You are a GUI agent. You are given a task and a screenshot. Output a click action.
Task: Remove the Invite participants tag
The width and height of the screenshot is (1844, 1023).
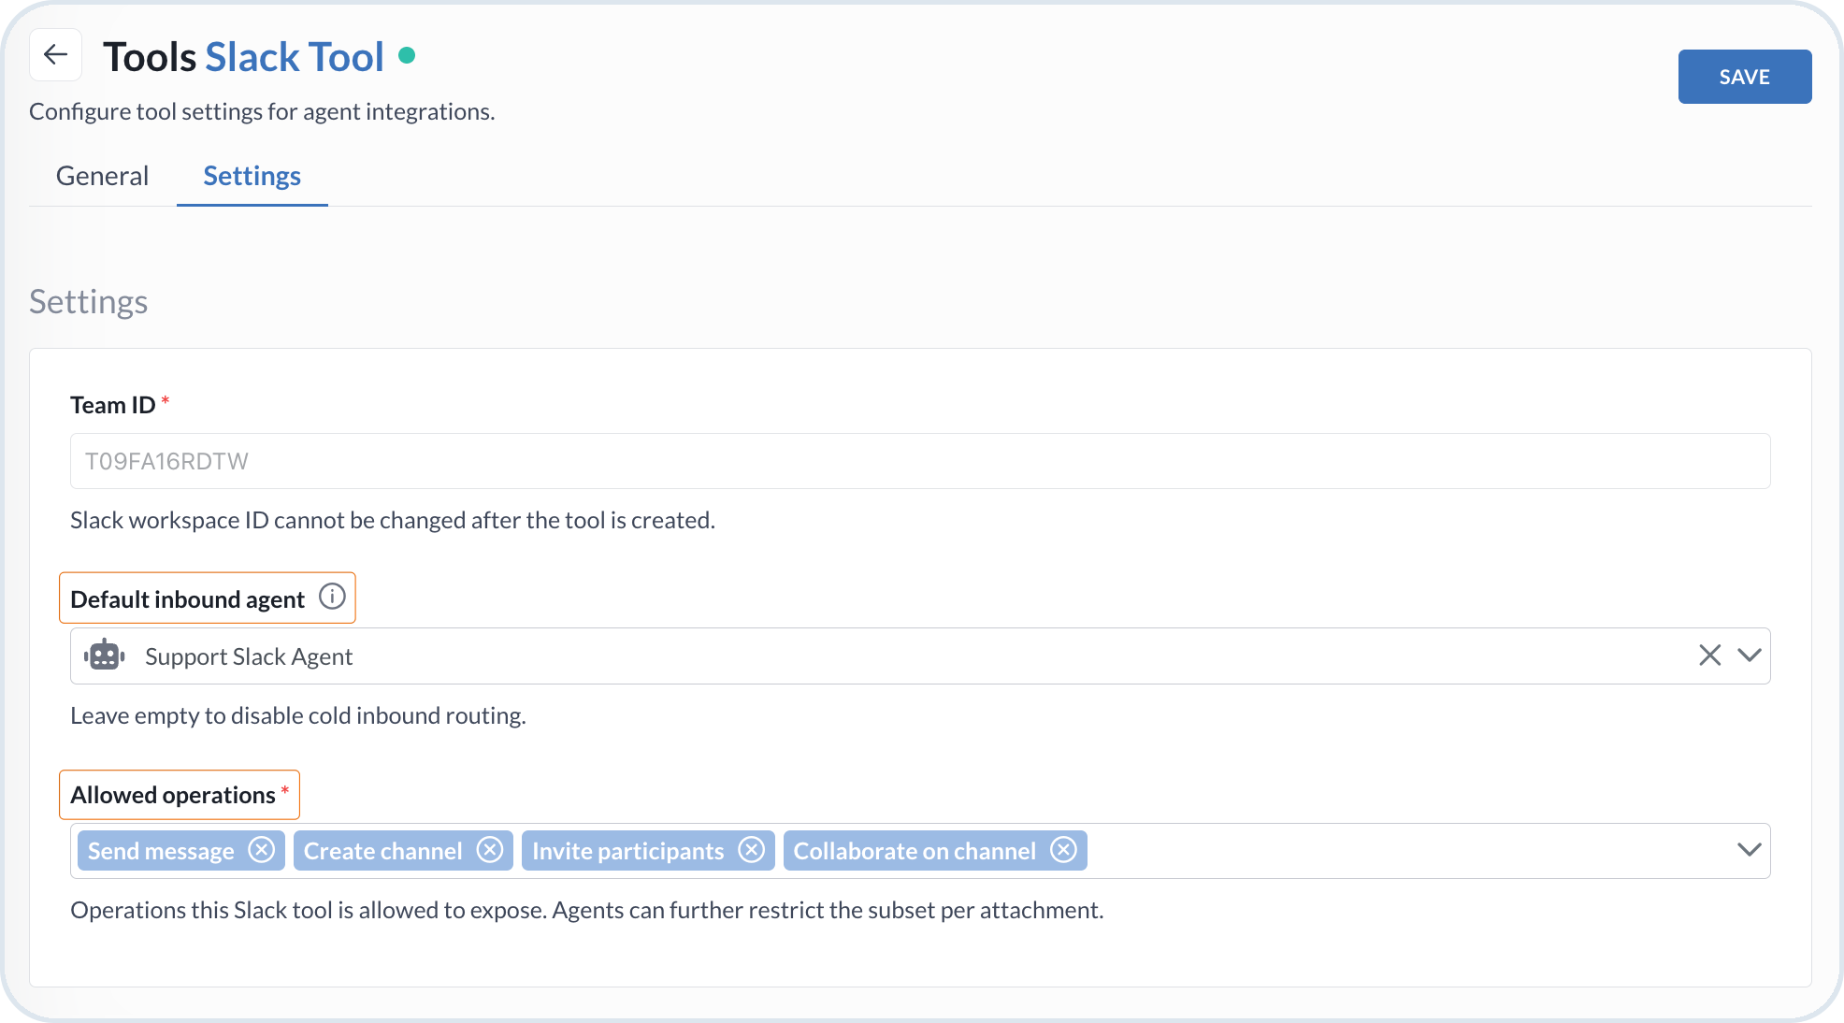pos(752,850)
